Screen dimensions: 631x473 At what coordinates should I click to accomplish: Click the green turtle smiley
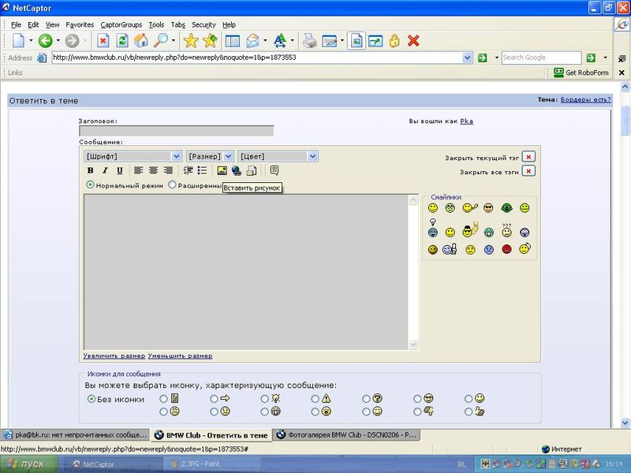[506, 208]
